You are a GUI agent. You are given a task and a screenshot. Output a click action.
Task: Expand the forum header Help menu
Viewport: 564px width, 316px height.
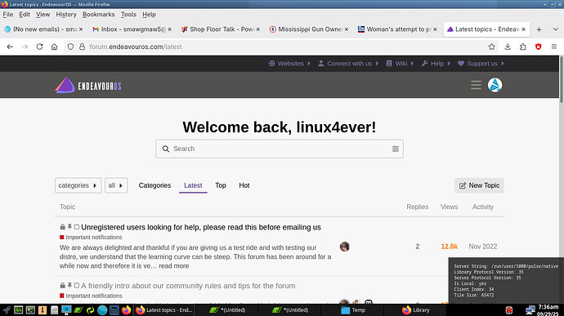[436, 64]
